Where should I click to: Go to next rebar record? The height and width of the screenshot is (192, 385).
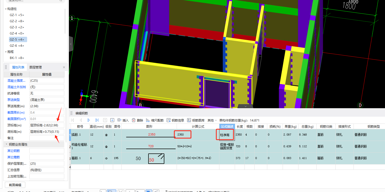89,120
